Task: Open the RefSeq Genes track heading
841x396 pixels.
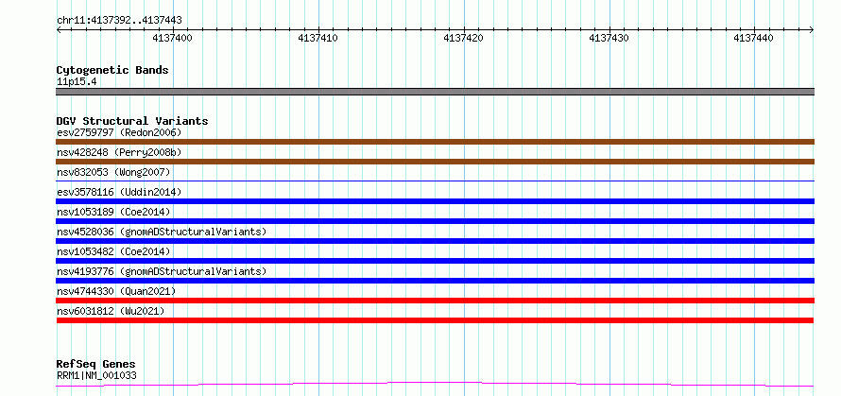Action: coord(96,365)
